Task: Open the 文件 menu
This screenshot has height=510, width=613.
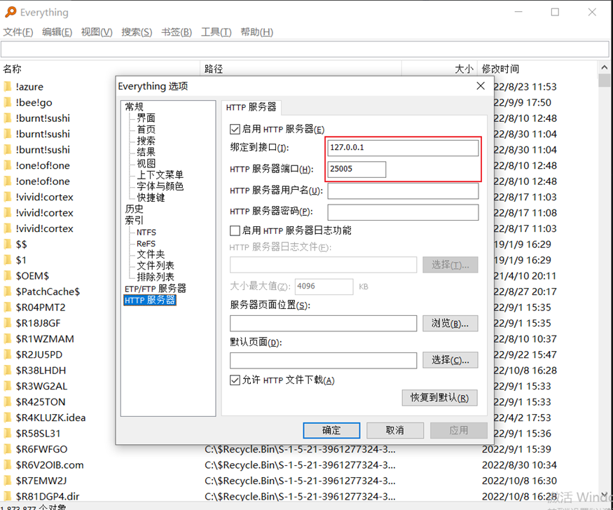Action: 18,32
